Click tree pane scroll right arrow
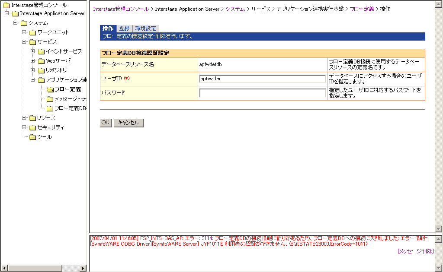Screen dimensions: 443x272 83,268
